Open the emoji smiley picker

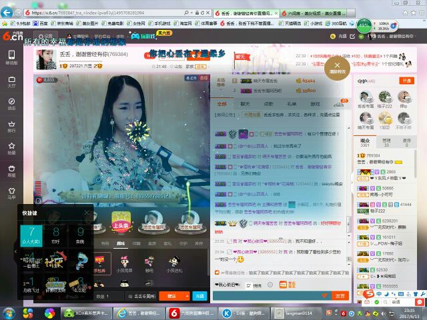pos(270,285)
